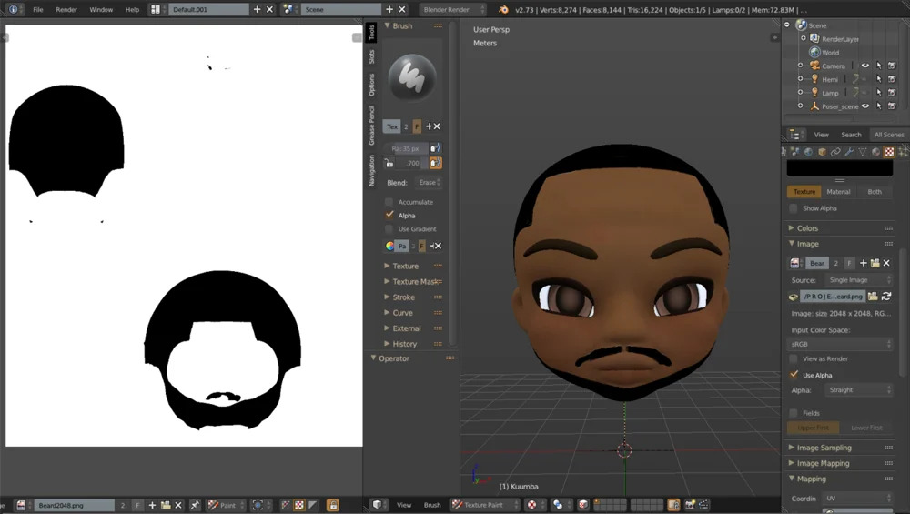Toggle Camera visibility eye icon
This screenshot has height=514, width=910.
click(x=865, y=66)
